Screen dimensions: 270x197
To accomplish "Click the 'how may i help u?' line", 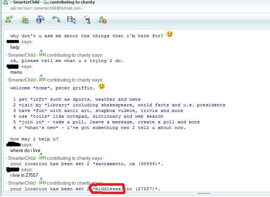I will [x=34, y=139].
